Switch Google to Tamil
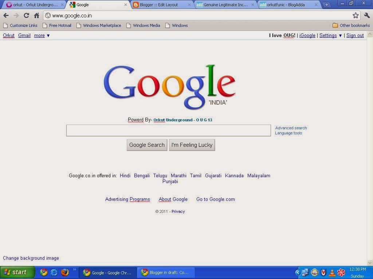The width and height of the screenshot is (373, 279). tap(196, 175)
